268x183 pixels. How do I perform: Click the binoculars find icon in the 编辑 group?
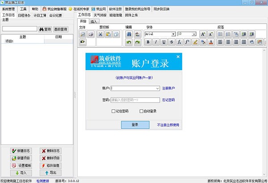(129, 34)
